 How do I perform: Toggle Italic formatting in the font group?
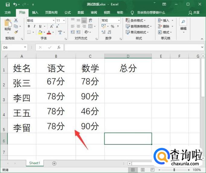click(34, 26)
